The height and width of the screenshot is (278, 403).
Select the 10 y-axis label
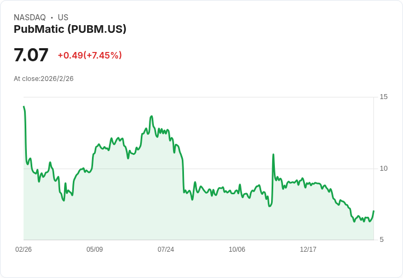(383, 169)
